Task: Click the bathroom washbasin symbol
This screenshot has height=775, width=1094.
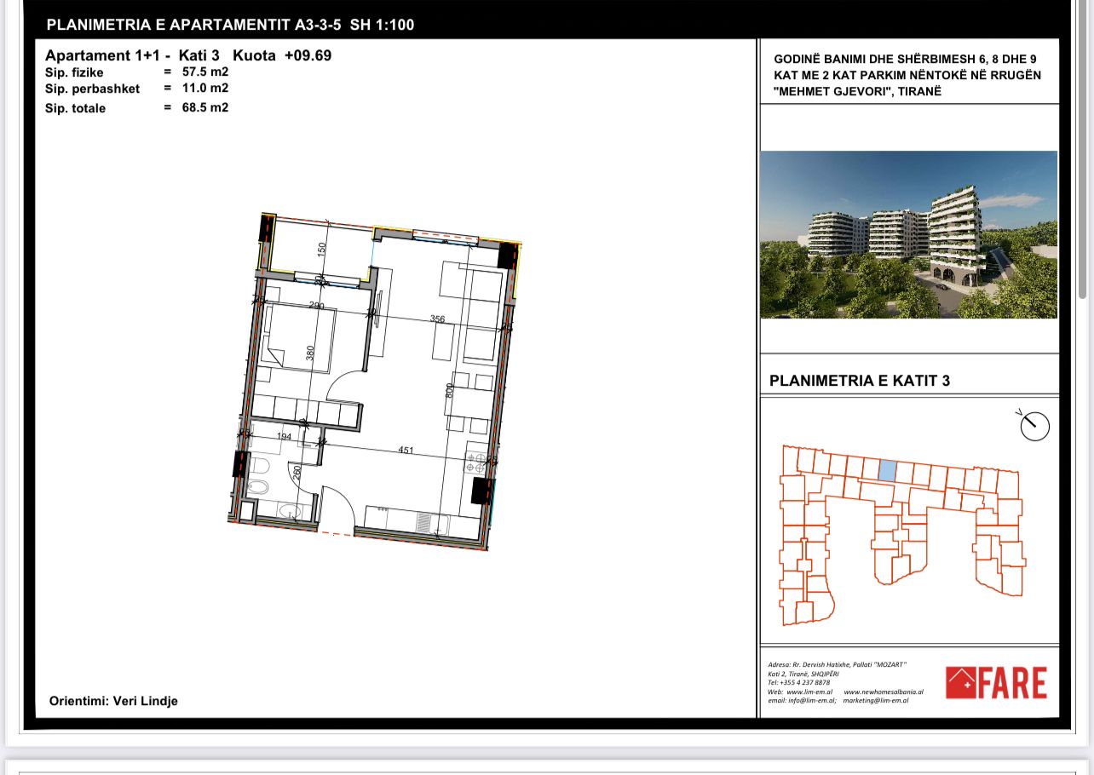Action: (291, 512)
